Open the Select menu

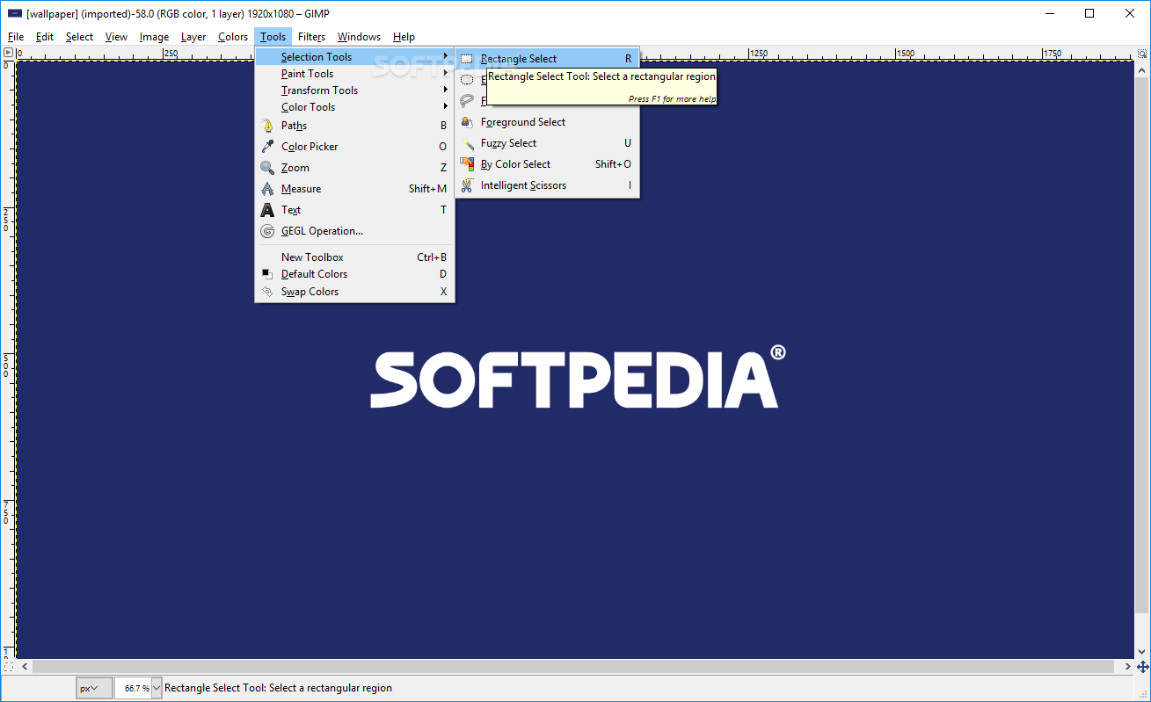pyautogui.click(x=79, y=37)
